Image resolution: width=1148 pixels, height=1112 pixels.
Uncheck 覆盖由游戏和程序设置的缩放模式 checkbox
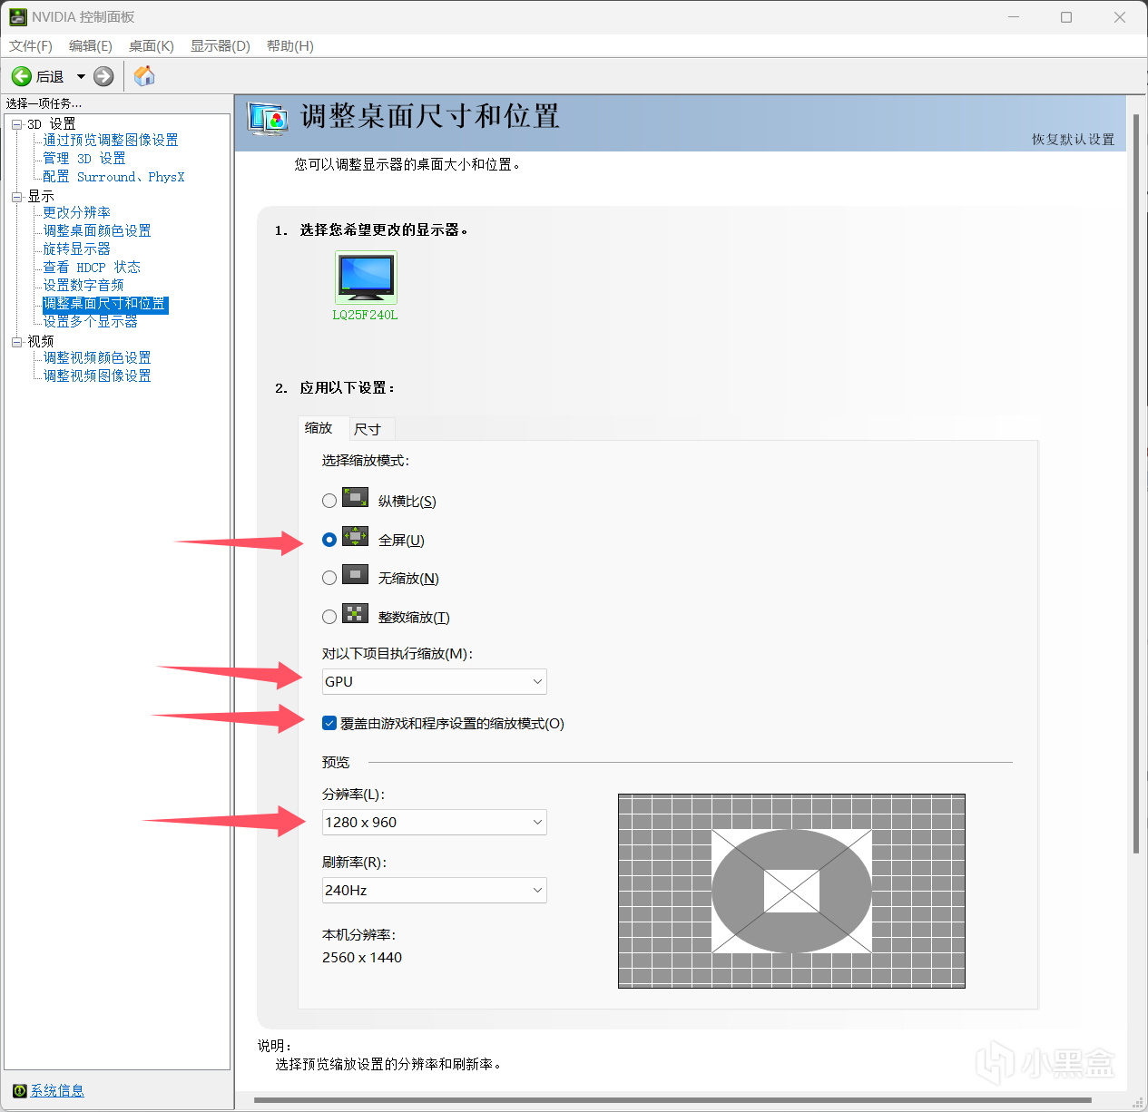[x=329, y=723]
